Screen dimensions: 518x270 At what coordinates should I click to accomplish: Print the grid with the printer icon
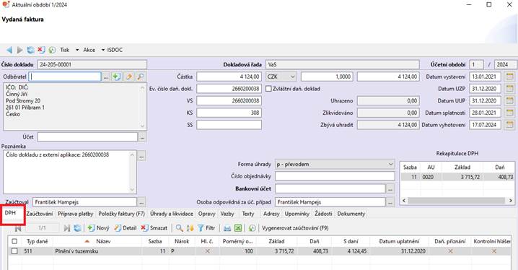(227, 228)
